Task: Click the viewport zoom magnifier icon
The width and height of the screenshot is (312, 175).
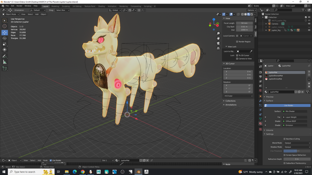Action: [x=218, y=33]
